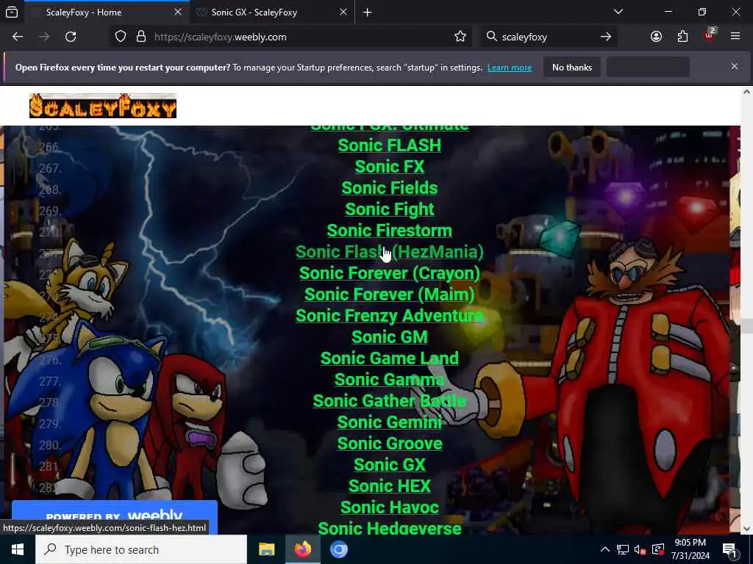
Task: Open the Sonic HEX link
Action: tap(390, 486)
